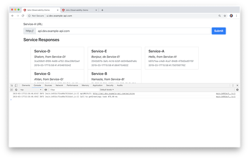This screenshot has height=159, width=249.
Task: Open the DevTools Performance tab
Action: tap(72, 85)
